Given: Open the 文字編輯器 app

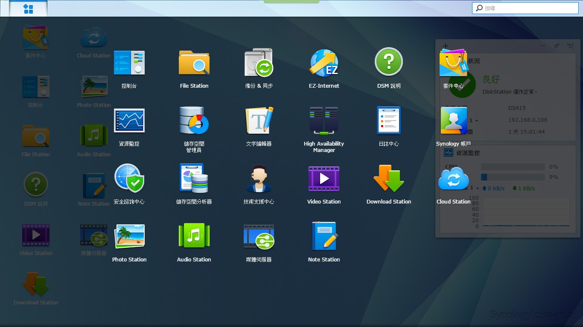Looking at the screenshot, I should pos(259,127).
